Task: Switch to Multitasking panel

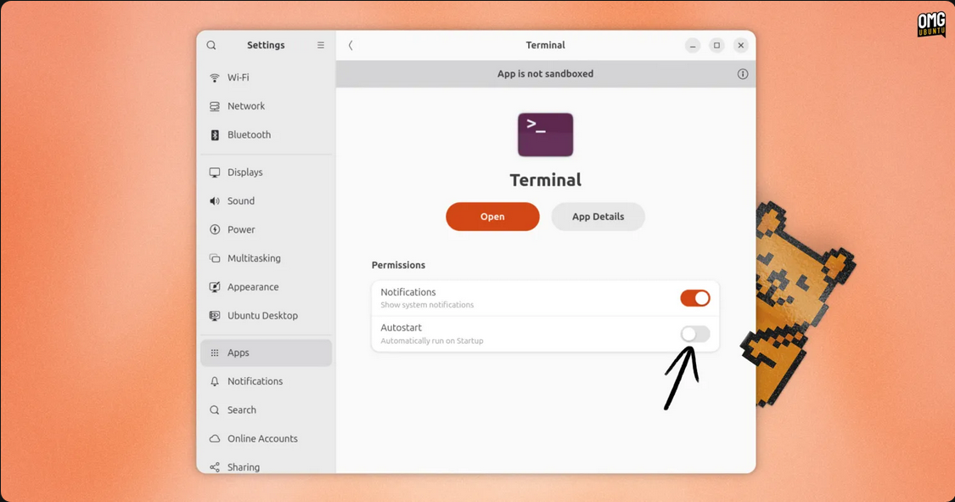Action: [267, 258]
